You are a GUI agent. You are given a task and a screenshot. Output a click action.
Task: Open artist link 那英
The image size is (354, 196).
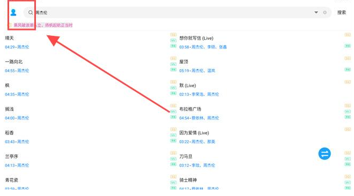211,141
